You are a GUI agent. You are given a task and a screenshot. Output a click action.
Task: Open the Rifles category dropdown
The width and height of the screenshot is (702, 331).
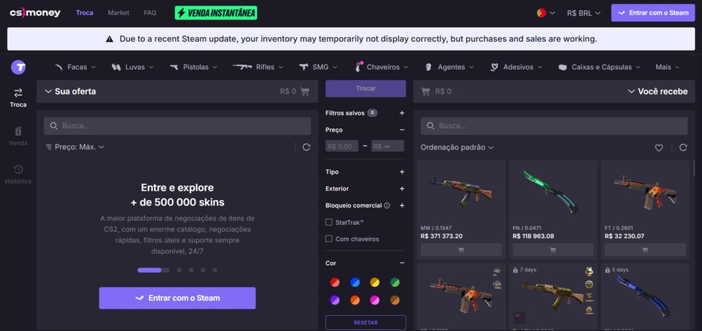[258, 67]
